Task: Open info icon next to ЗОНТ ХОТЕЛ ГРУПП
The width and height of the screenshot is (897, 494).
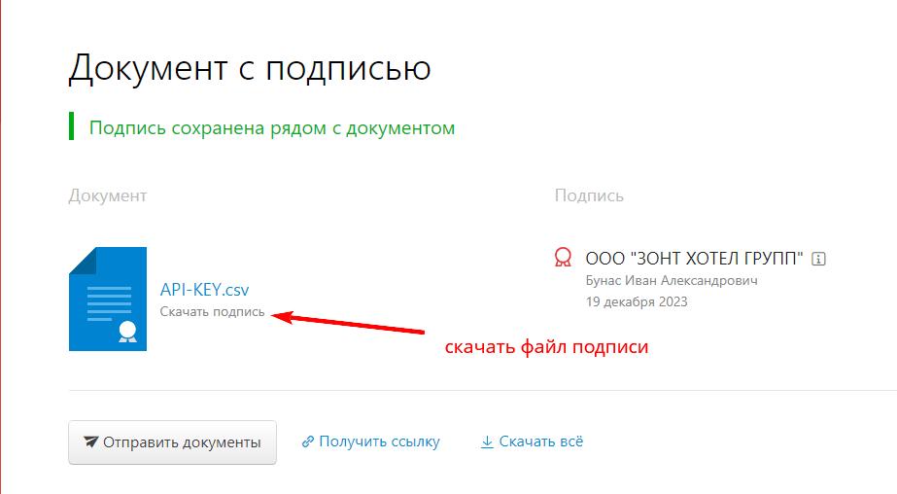Action: point(818,259)
